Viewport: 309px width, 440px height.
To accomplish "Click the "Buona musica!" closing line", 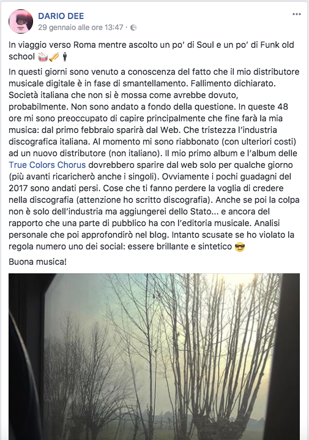I will pyautogui.click(x=37, y=262).
